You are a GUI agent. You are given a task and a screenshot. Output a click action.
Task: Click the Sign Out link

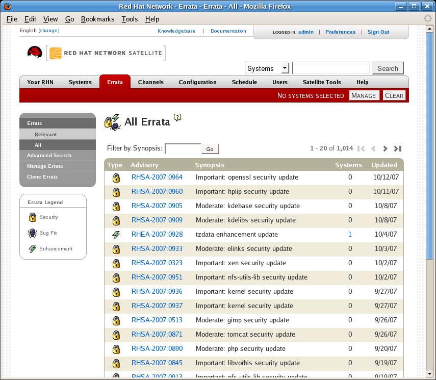pos(378,32)
